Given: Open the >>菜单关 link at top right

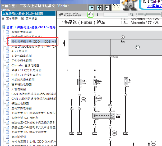Looking at the screenshot, I should click(155, 6).
